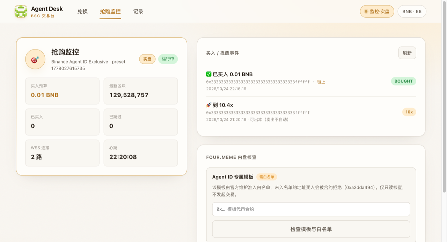Click the 买入 / 提醒事件 heading
This screenshot has height=242, width=447.
pyautogui.click(x=222, y=53)
